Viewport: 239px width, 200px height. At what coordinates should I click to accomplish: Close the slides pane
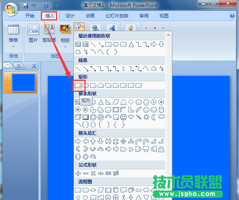click(x=34, y=66)
